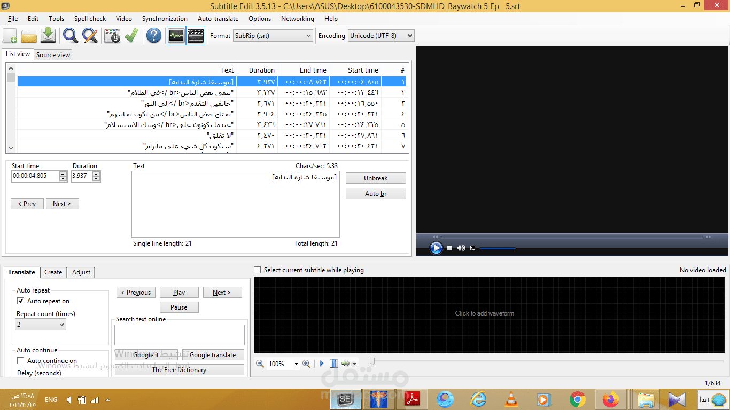Open Firefox from the taskbar
Viewport: 730px width, 410px height.
[x=610, y=399]
